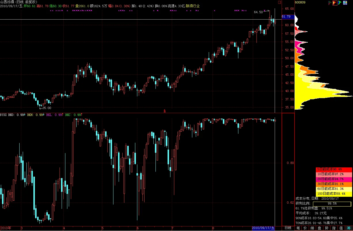Click the 幅0.84(1.38%) change value
This screenshot has width=353, height=231.
(x=119, y=6)
